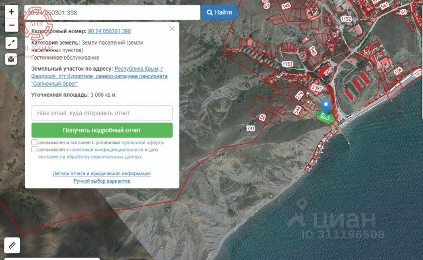Click parcel label 106 on map
423x260 pixels.
point(398,71)
